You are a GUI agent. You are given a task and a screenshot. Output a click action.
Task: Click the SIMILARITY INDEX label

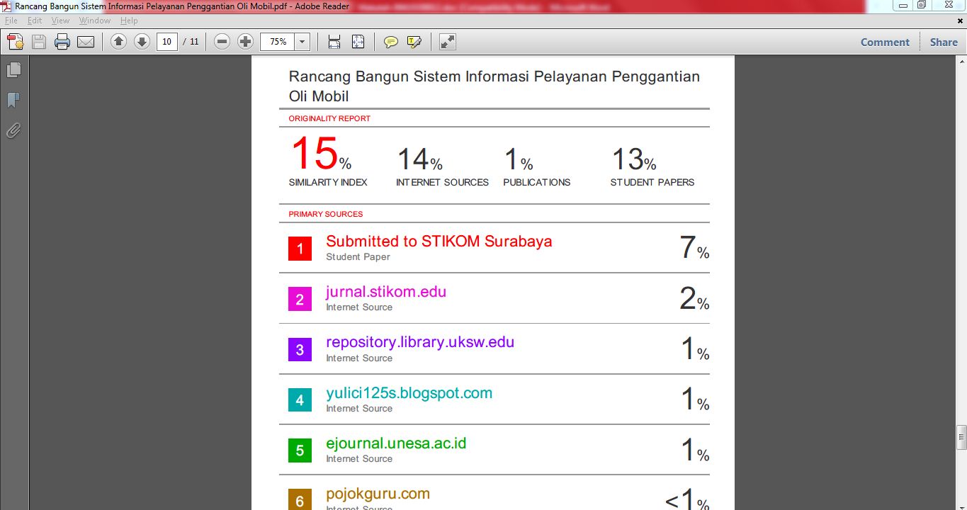tap(328, 182)
